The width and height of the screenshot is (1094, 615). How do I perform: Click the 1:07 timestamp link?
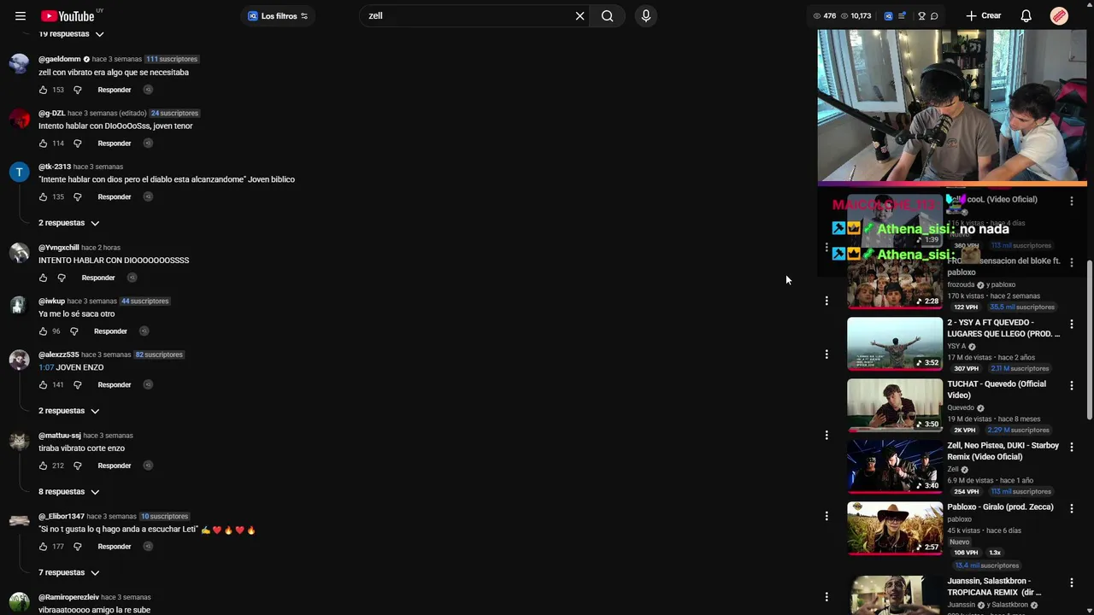[46, 367]
